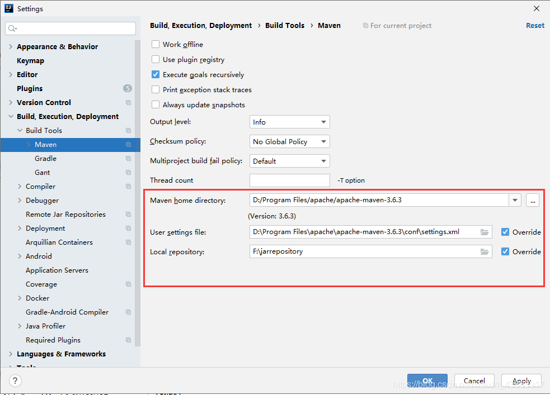550x395 pixels.
Task: Expand the Debugger node
Action: (x=20, y=201)
